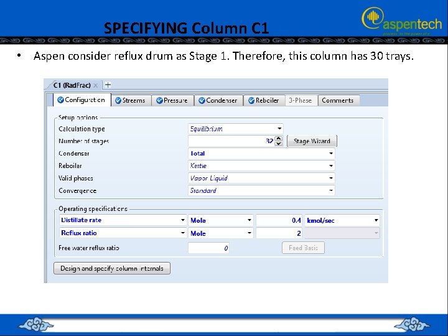Increase number of stages with up arrow
Screen dimensions: 448x336
point(279,139)
